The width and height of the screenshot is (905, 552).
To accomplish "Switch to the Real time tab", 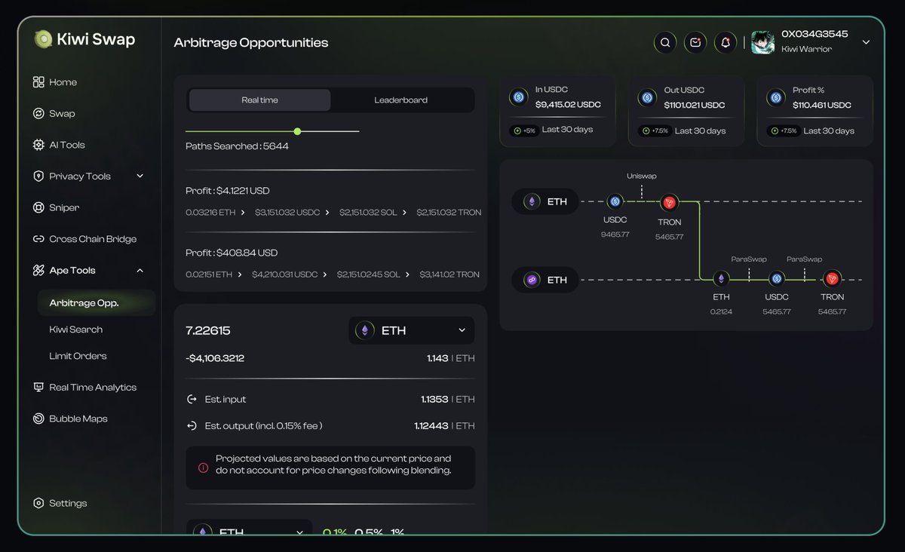I will click(x=259, y=100).
